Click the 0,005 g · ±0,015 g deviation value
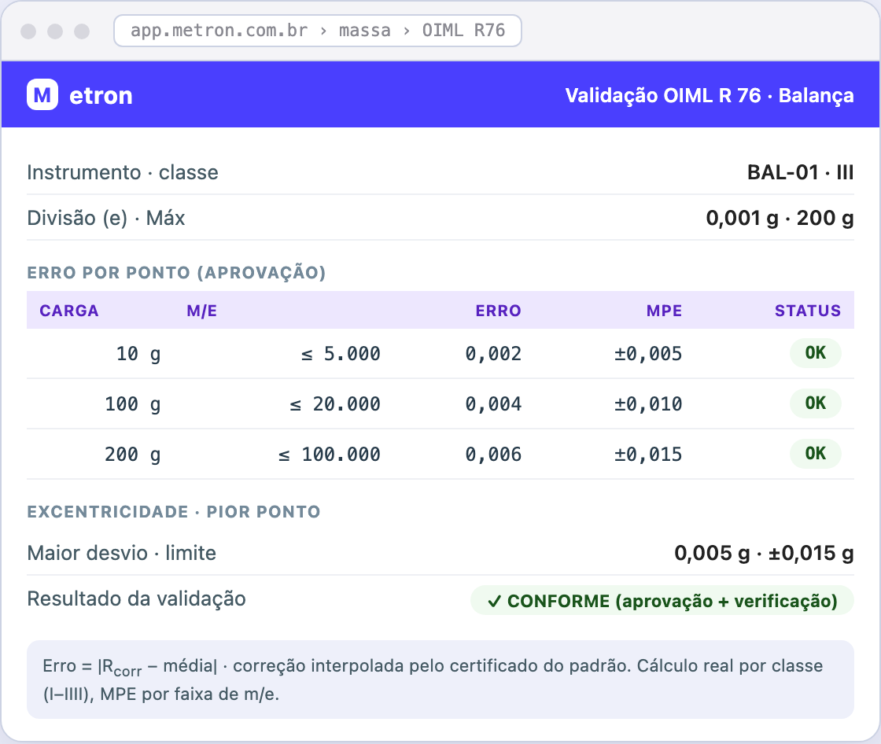 (x=764, y=553)
